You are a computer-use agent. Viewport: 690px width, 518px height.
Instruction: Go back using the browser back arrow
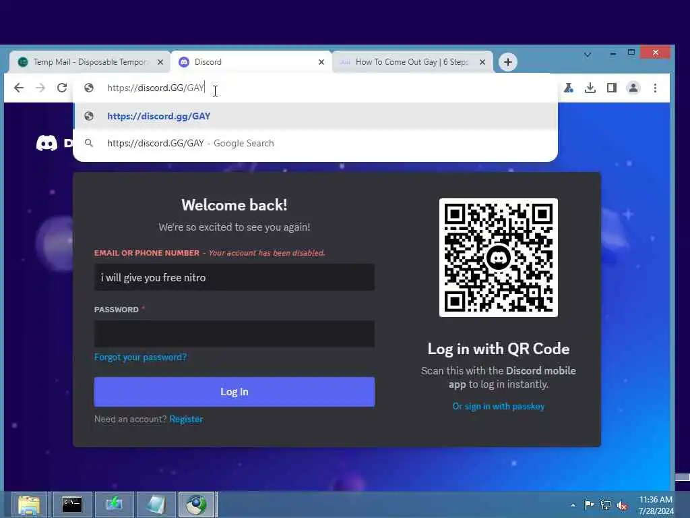(x=18, y=88)
